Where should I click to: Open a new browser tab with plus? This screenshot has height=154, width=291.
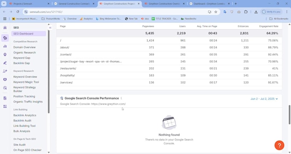pyautogui.click(x=236, y=4)
